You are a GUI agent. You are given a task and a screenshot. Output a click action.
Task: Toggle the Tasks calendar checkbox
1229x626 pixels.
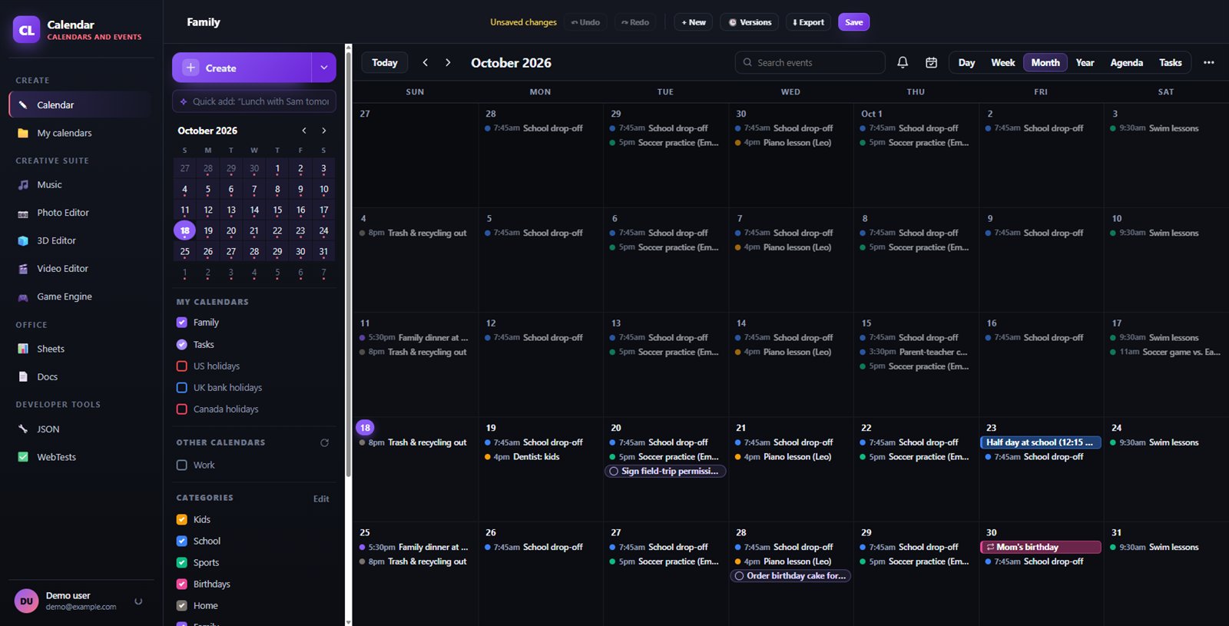[182, 344]
